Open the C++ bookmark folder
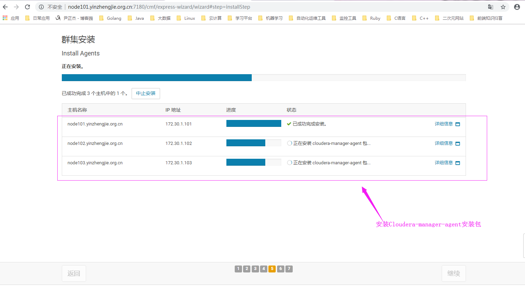This screenshot has width=525, height=287. [420, 18]
